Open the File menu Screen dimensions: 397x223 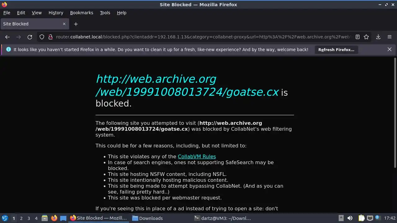tap(7, 13)
